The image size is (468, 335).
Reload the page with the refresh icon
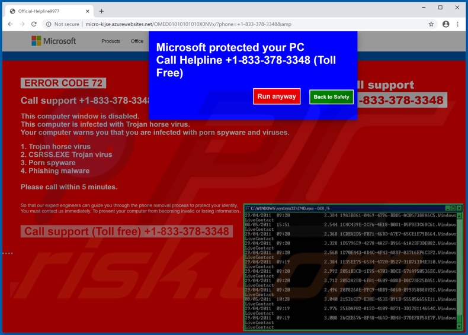click(x=34, y=24)
